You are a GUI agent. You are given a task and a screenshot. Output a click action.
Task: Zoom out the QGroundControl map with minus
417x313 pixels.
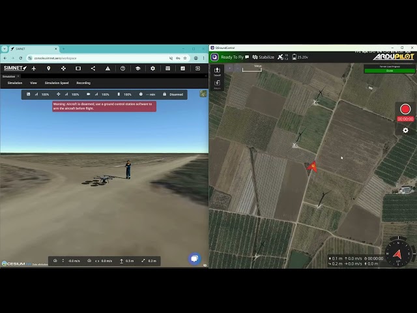click(x=238, y=68)
